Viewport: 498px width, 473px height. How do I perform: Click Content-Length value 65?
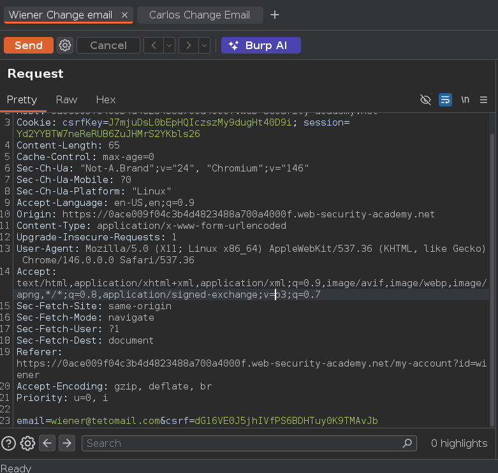pyautogui.click(x=114, y=145)
